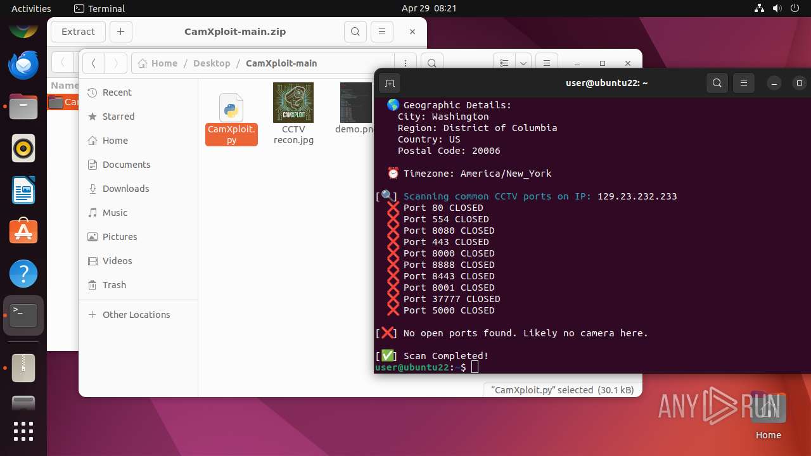Click the Terminal search icon
The width and height of the screenshot is (811, 456).
(x=717, y=83)
